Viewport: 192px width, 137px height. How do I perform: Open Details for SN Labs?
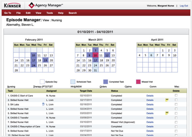click(x=150, y=104)
